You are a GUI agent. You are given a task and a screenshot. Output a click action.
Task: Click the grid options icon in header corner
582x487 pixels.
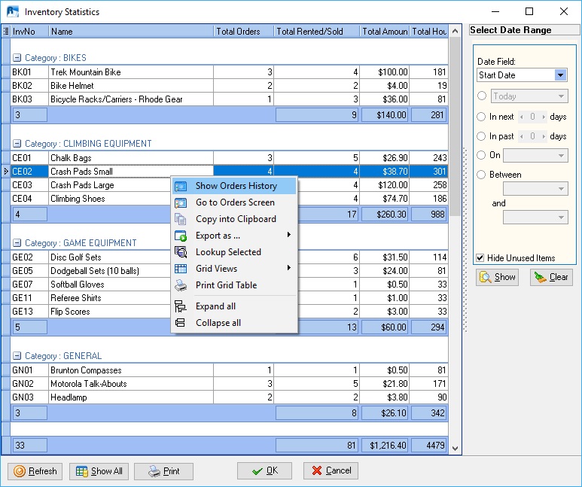[6, 32]
